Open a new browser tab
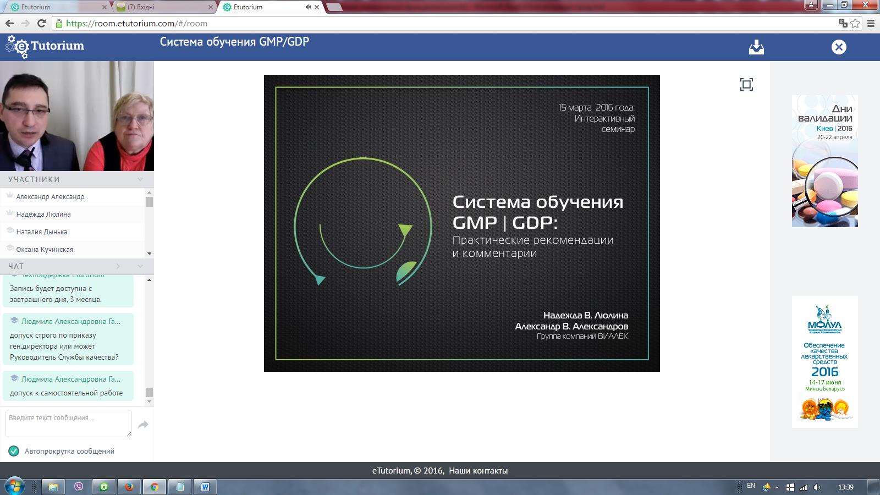880x495 pixels. [334, 7]
